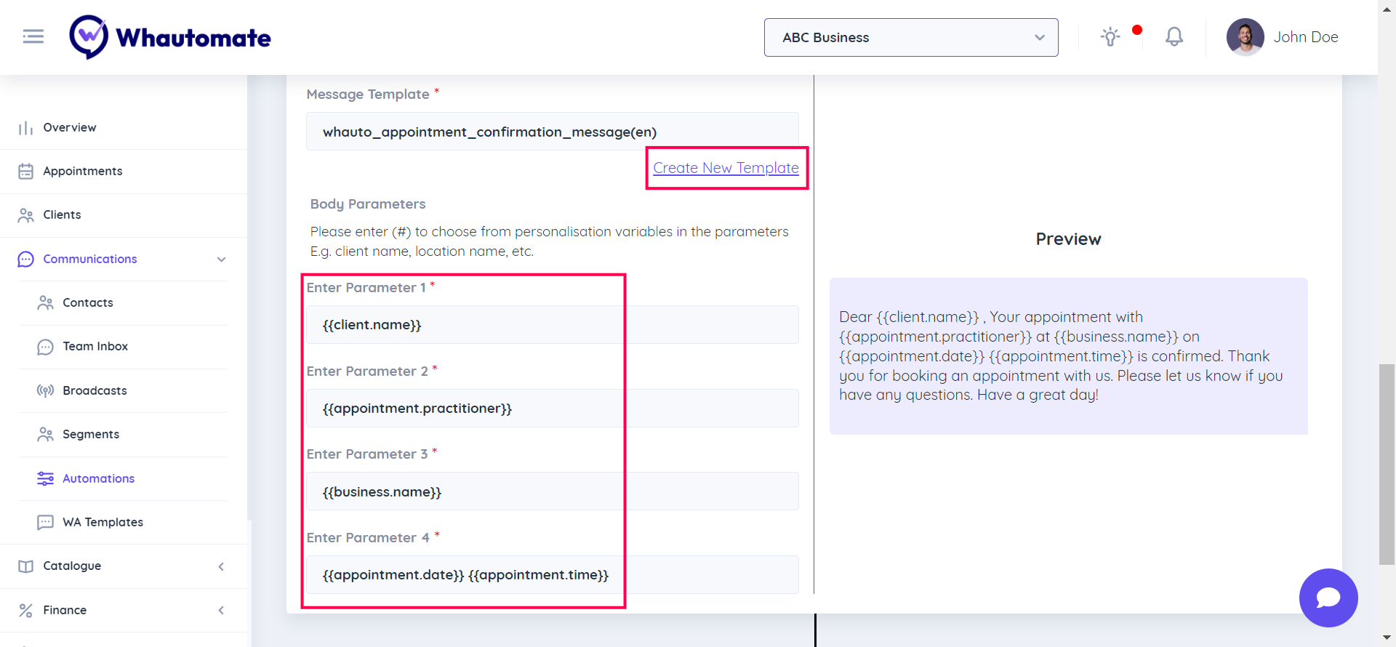Click John Doe profile avatar
The height and width of the screenshot is (647, 1396).
tap(1245, 37)
